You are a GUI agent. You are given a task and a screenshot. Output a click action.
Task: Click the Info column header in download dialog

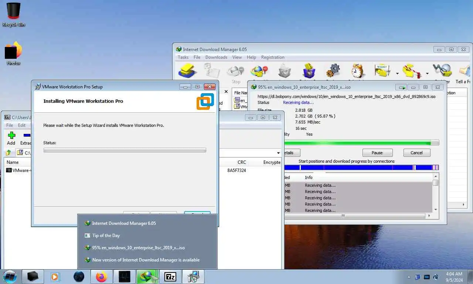309,177
